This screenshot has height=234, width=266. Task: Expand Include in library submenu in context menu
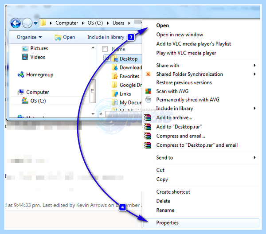[x=254, y=108]
